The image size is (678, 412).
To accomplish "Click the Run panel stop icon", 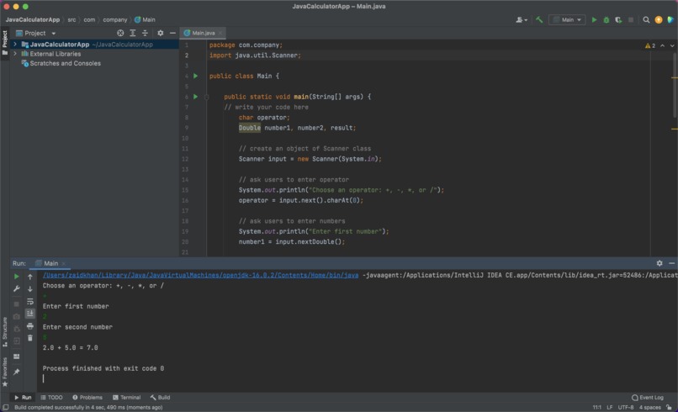I will [x=17, y=304].
